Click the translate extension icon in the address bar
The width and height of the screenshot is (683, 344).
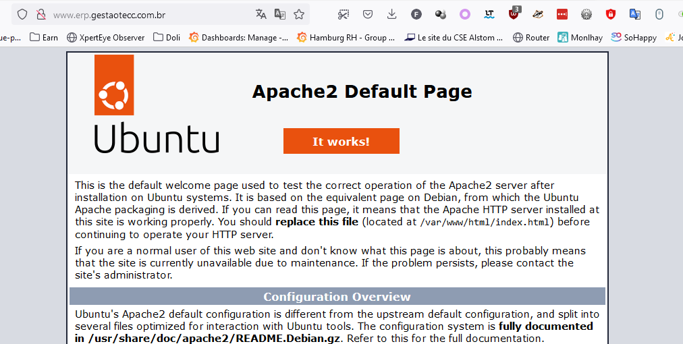click(x=280, y=14)
